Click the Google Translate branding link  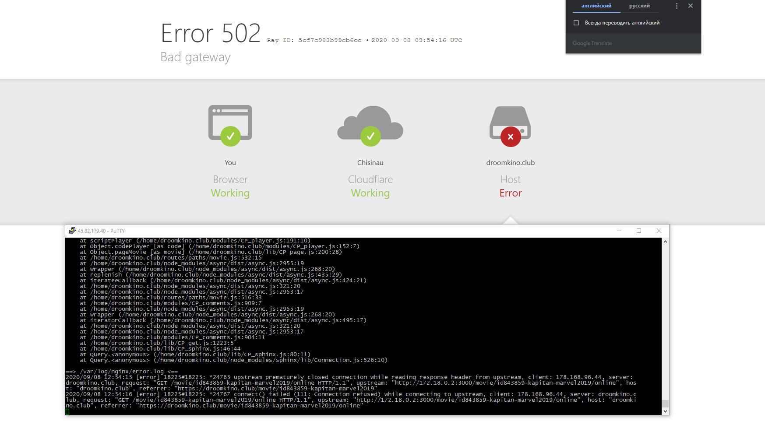pos(592,43)
